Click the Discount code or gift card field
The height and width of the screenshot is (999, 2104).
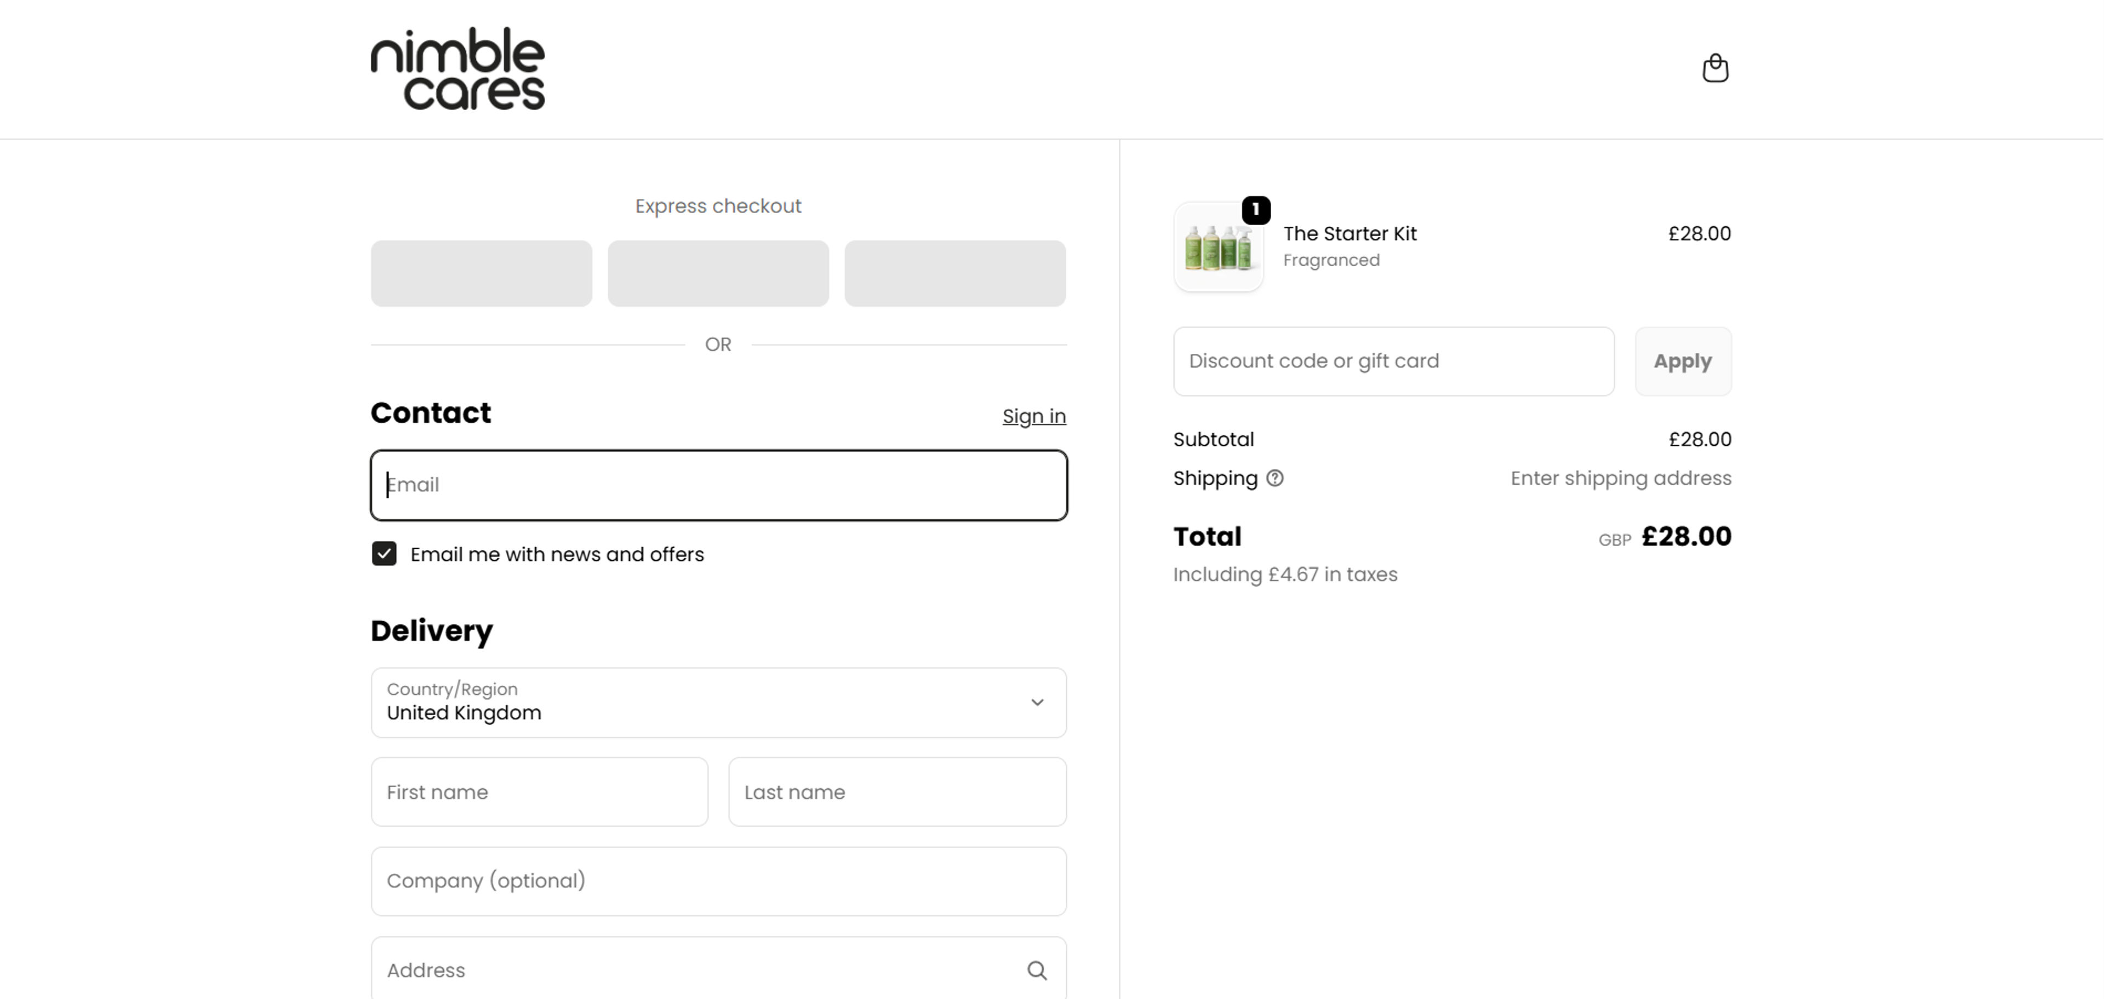(x=1393, y=361)
